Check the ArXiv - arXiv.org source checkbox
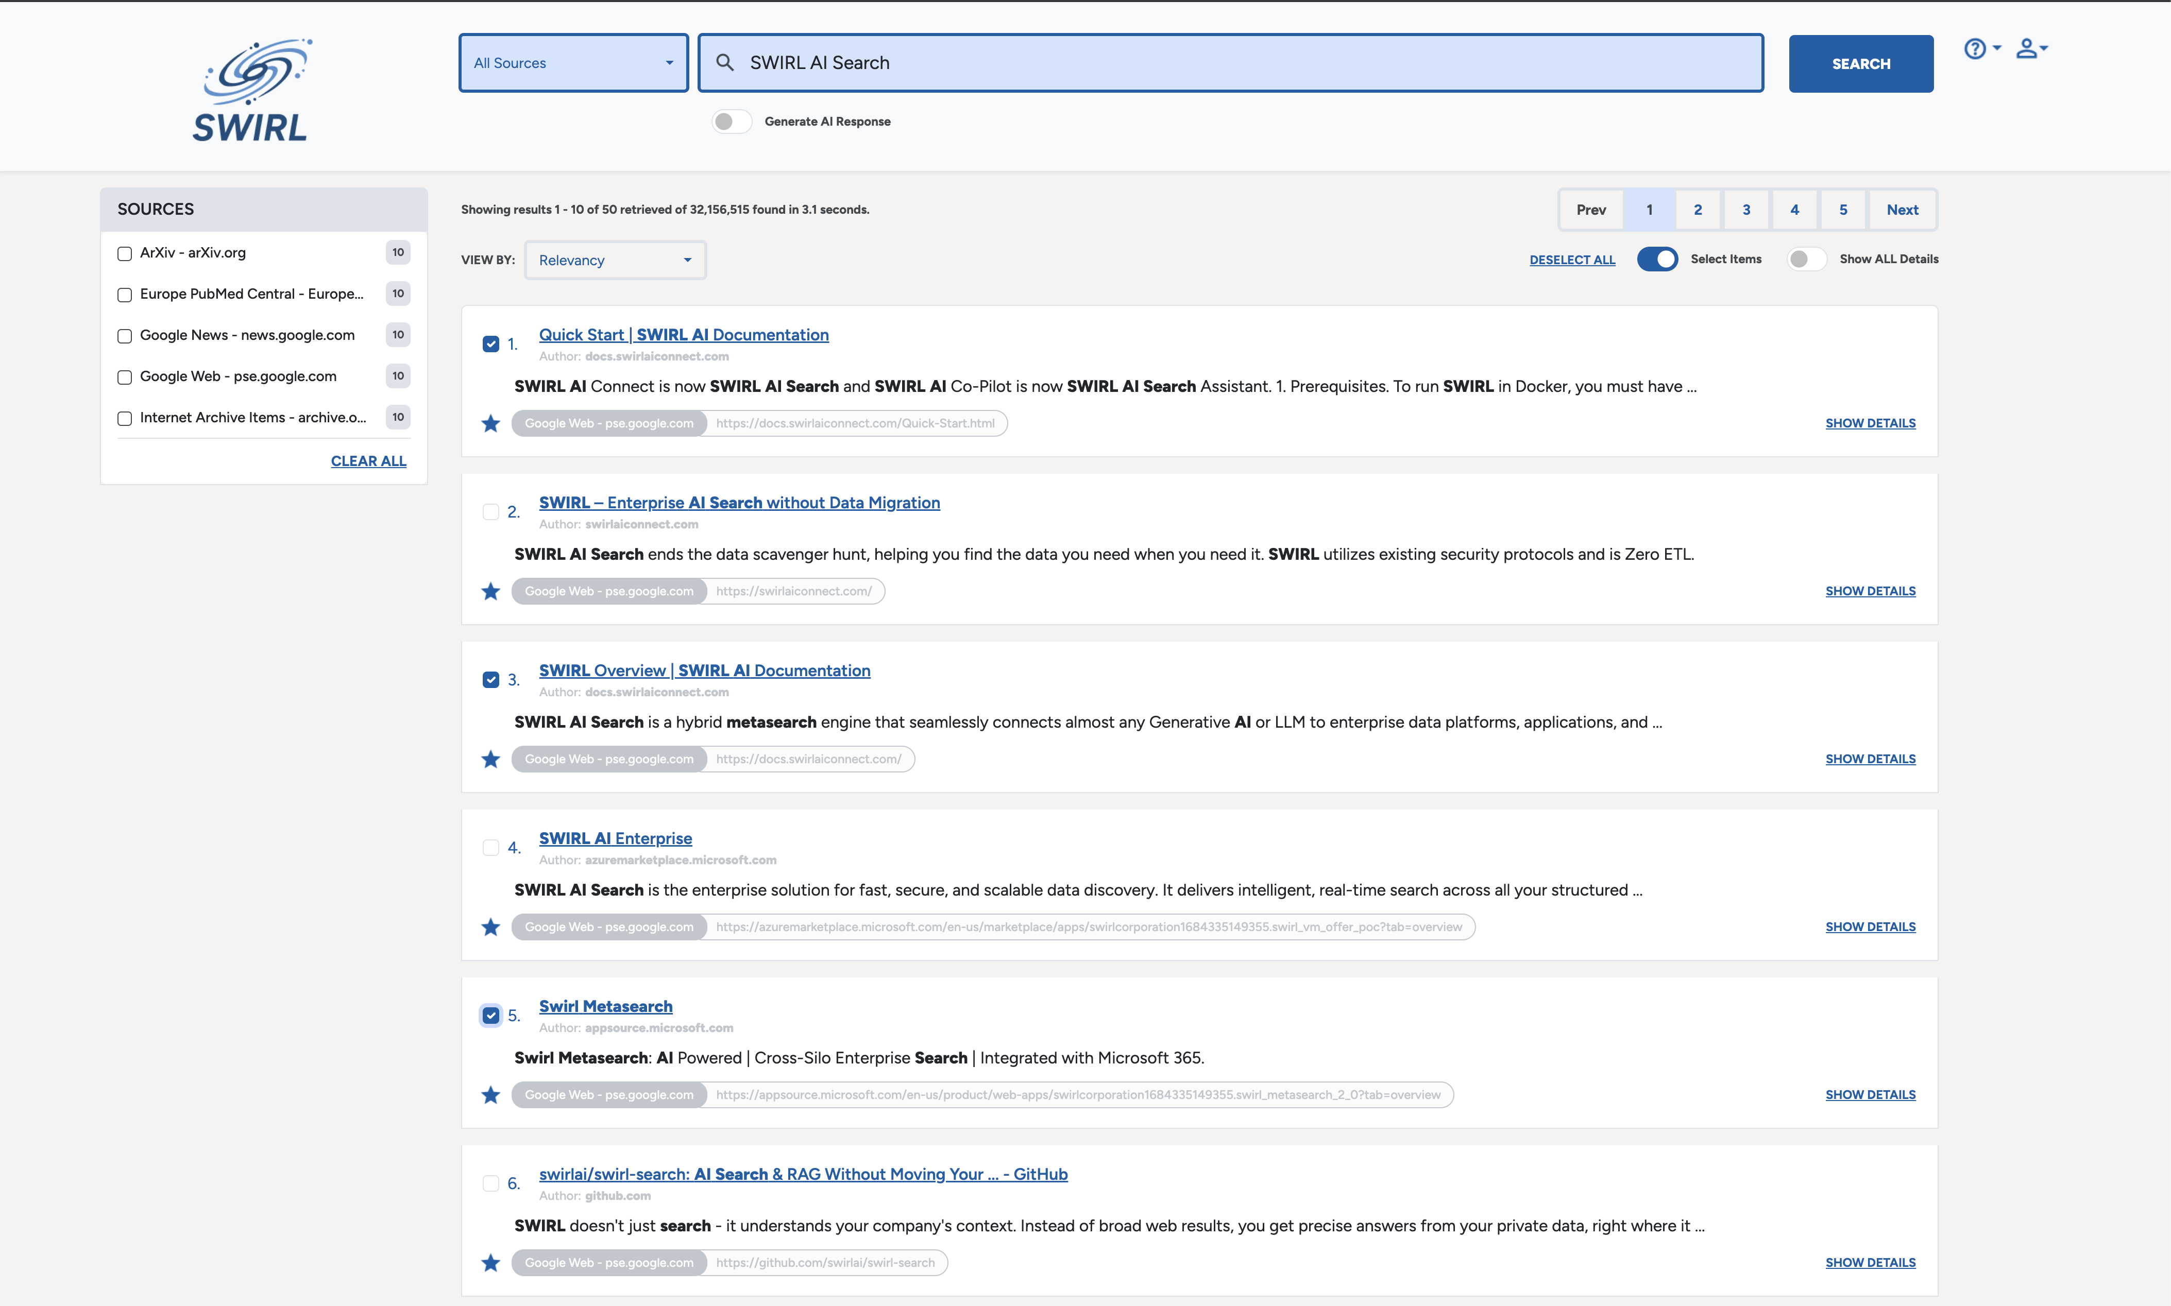This screenshot has height=1306, width=2171. tap(124, 253)
